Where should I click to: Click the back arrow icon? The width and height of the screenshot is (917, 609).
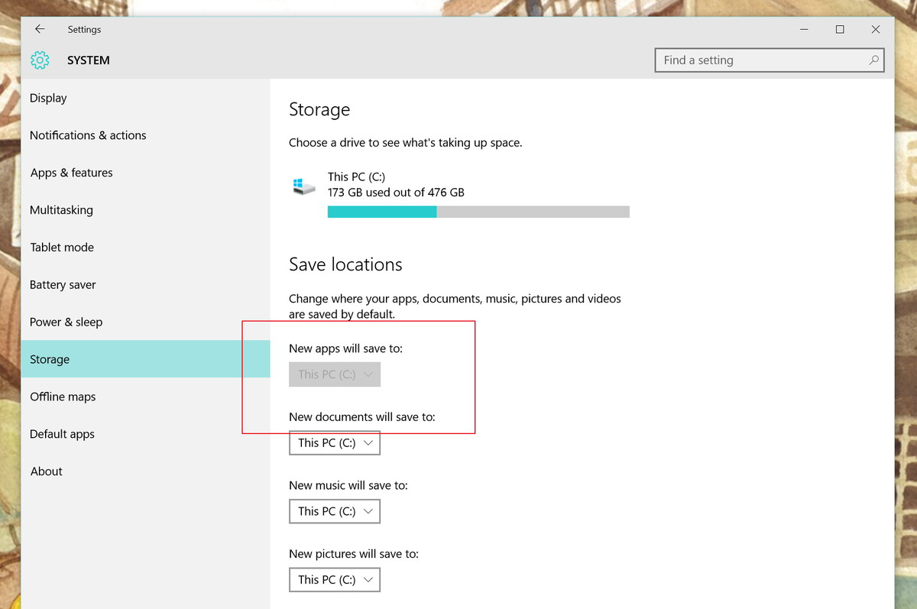[x=39, y=29]
